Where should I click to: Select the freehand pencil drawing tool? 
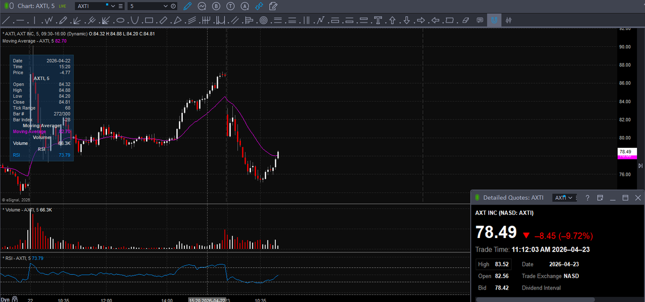pyautogui.click(x=63, y=20)
